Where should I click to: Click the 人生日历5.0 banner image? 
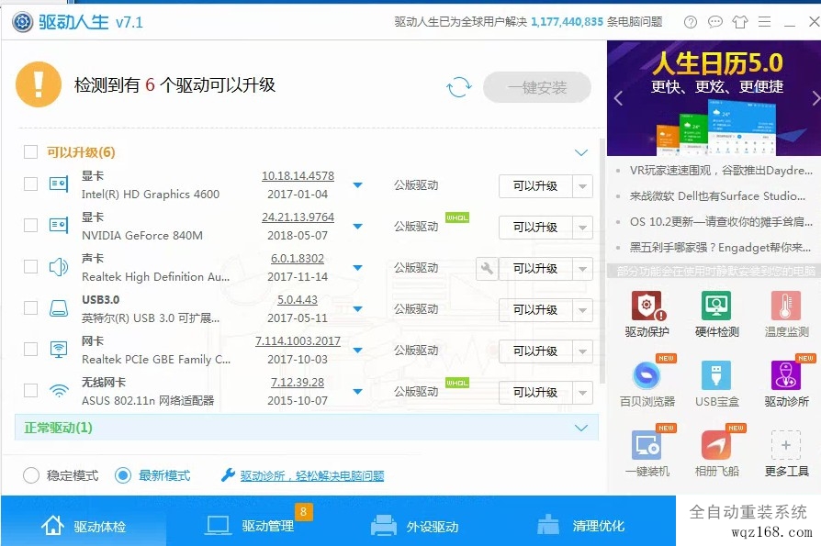click(x=714, y=98)
